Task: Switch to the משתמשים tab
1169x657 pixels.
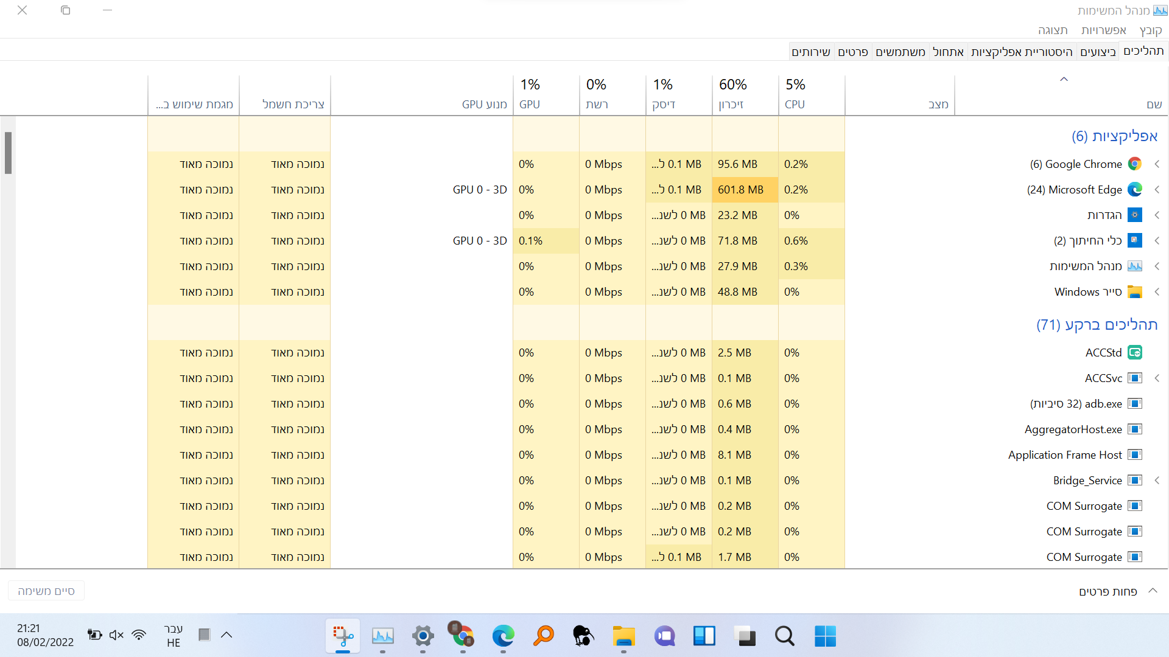Action: tap(900, 52)
